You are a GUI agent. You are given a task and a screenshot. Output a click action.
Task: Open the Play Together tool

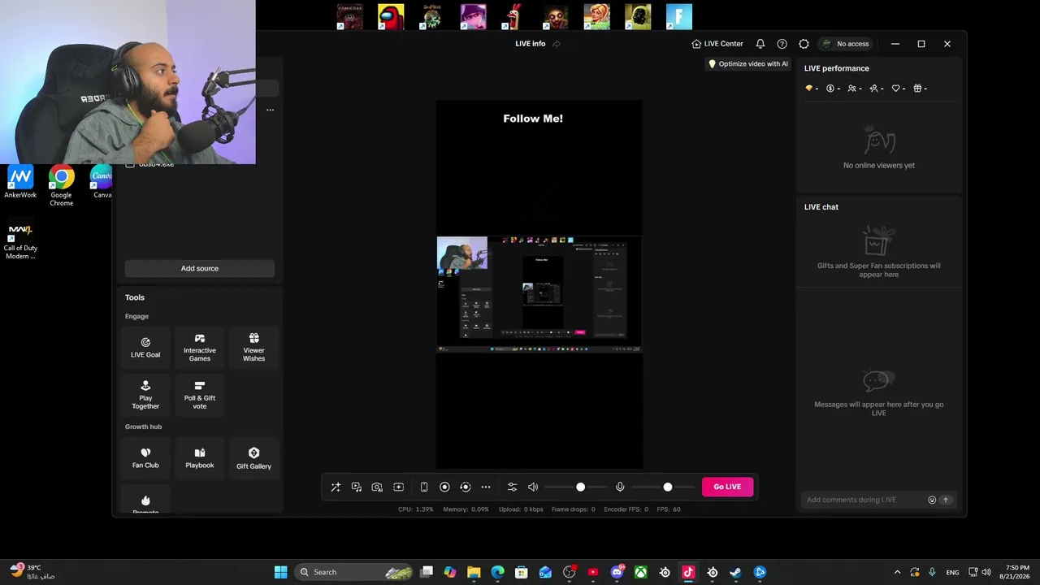(x=145, y=395)
